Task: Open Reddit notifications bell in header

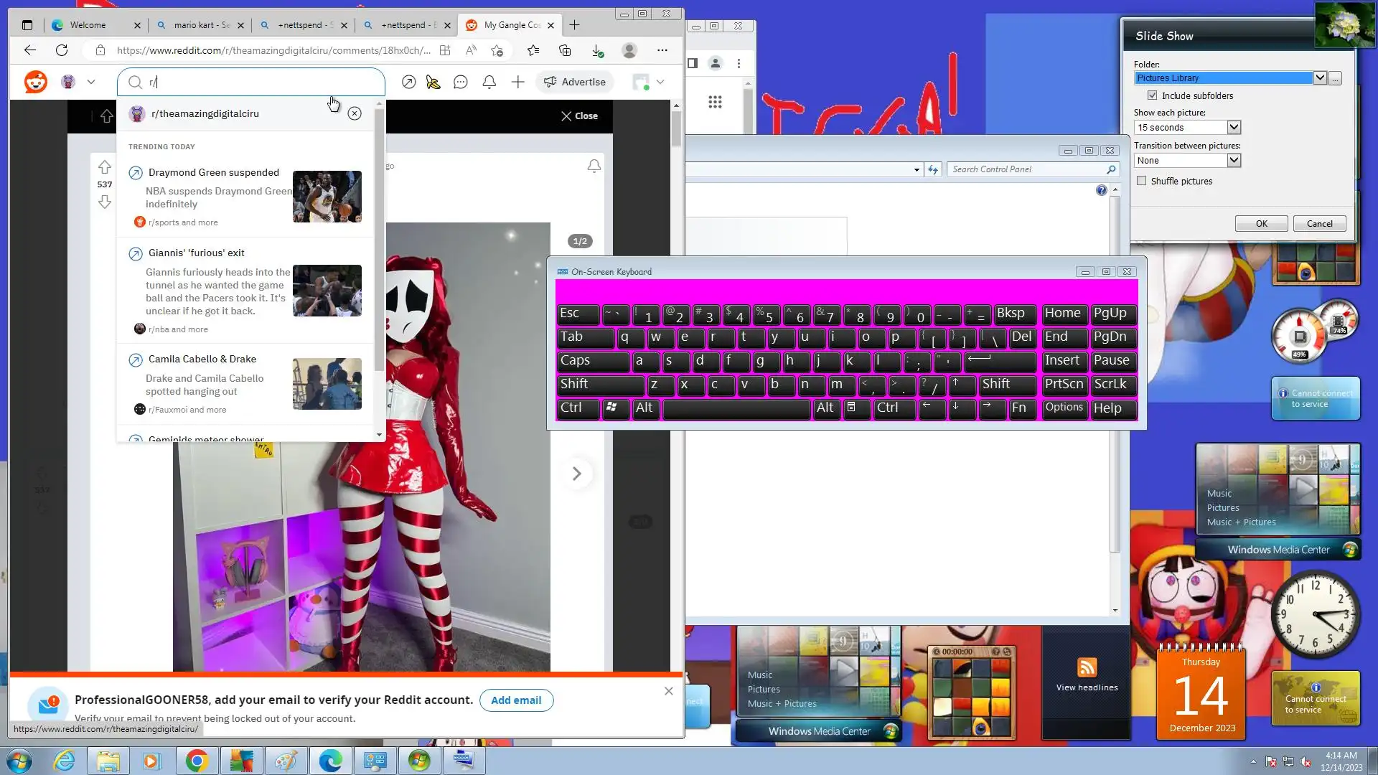Action: pos(489,83)
